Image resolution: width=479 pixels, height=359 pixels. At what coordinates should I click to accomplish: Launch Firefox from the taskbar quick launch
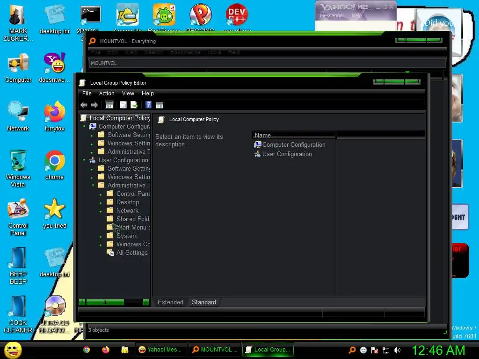[x=106, y=350]
